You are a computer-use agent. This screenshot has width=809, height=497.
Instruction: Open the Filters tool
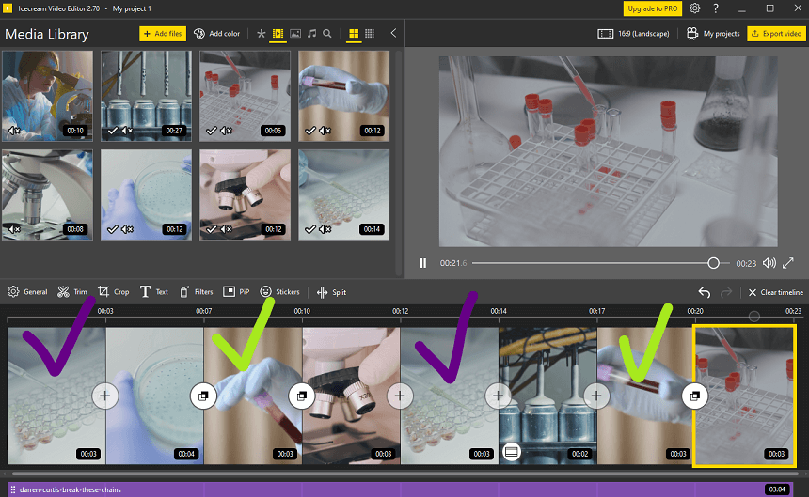(x=196, y=292)
